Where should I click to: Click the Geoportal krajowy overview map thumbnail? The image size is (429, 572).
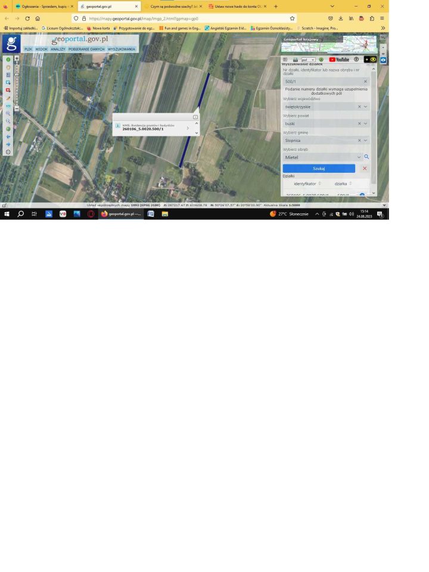pyautogui.click(x=329, y=43)
